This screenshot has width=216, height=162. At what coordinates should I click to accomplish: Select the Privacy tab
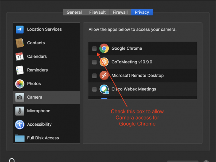pos(142,12)
